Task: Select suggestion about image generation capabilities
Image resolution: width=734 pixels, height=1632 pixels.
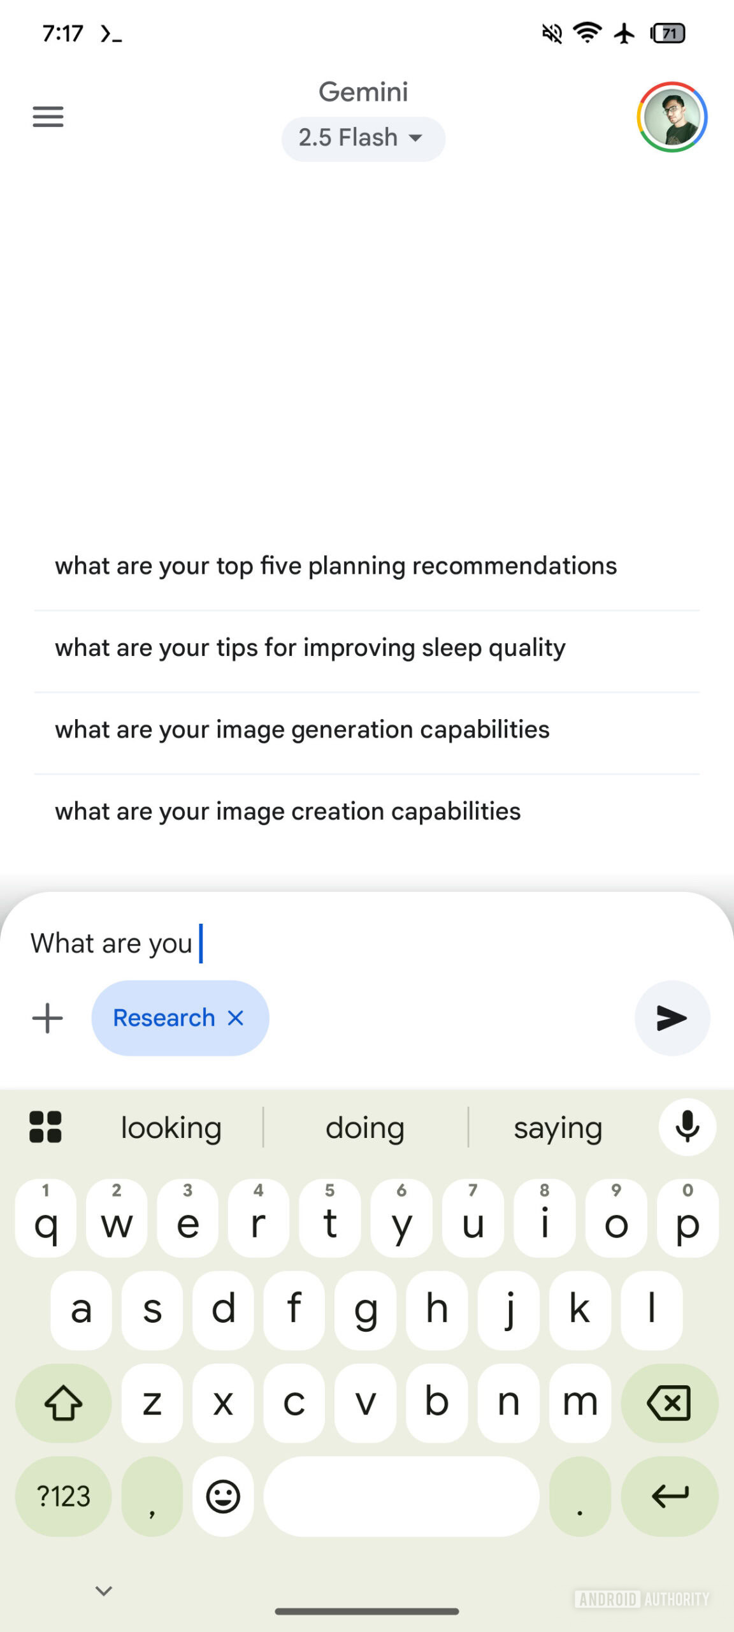Action: (302, 730)
